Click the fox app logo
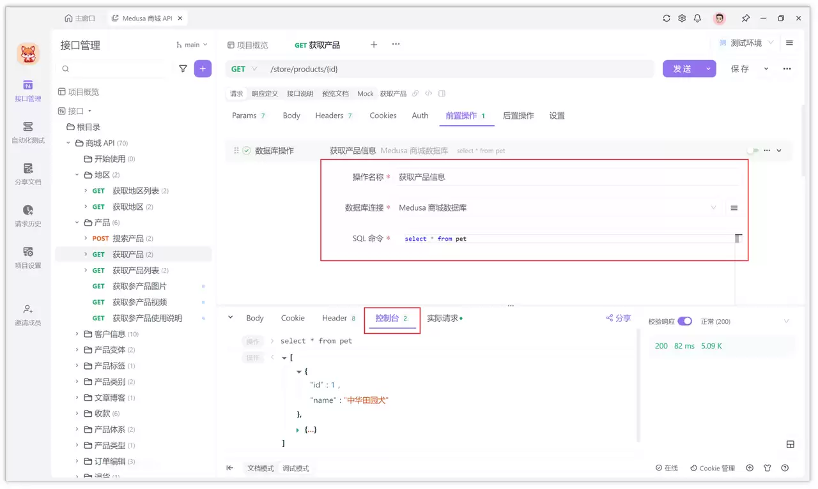This screenshot has width=818, height=489. click(x=28, y=54)
